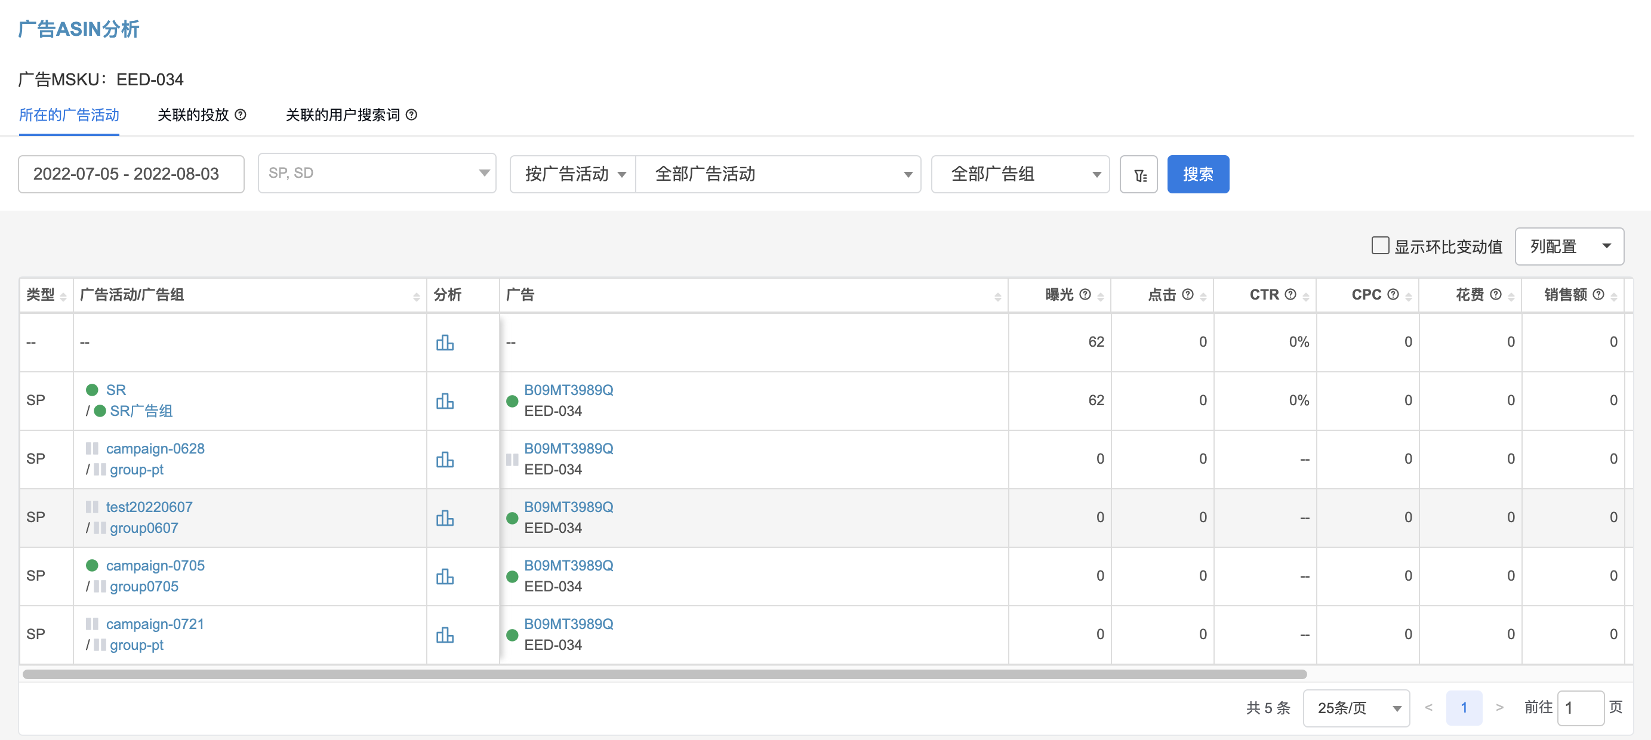Screen dimensions: 1651x740
Task: Open the 全部广告组 dropdown
Action: pos(1019,174)
